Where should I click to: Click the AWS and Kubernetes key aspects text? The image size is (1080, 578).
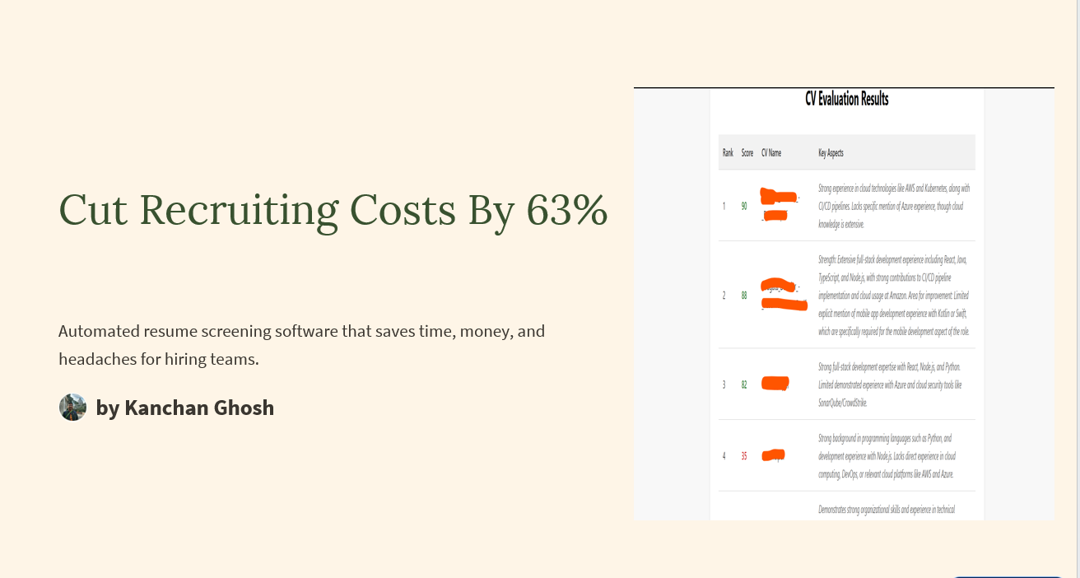[894, 206]
